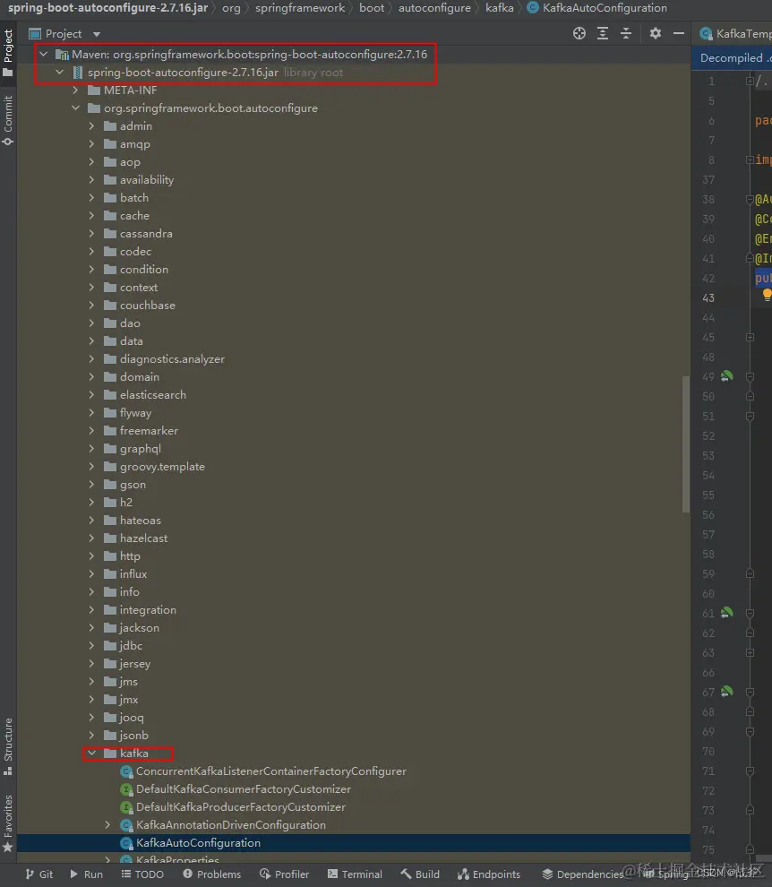This screenshot has height=887, width=772.
Task: Open the Project view selector dropdown
Action: click(x=97, y=34)
